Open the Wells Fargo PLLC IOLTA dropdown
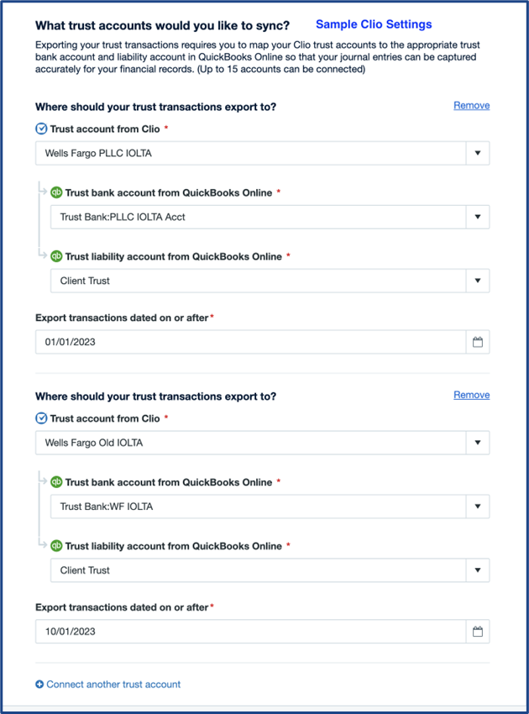529x714 pixels. coord(478,154)
